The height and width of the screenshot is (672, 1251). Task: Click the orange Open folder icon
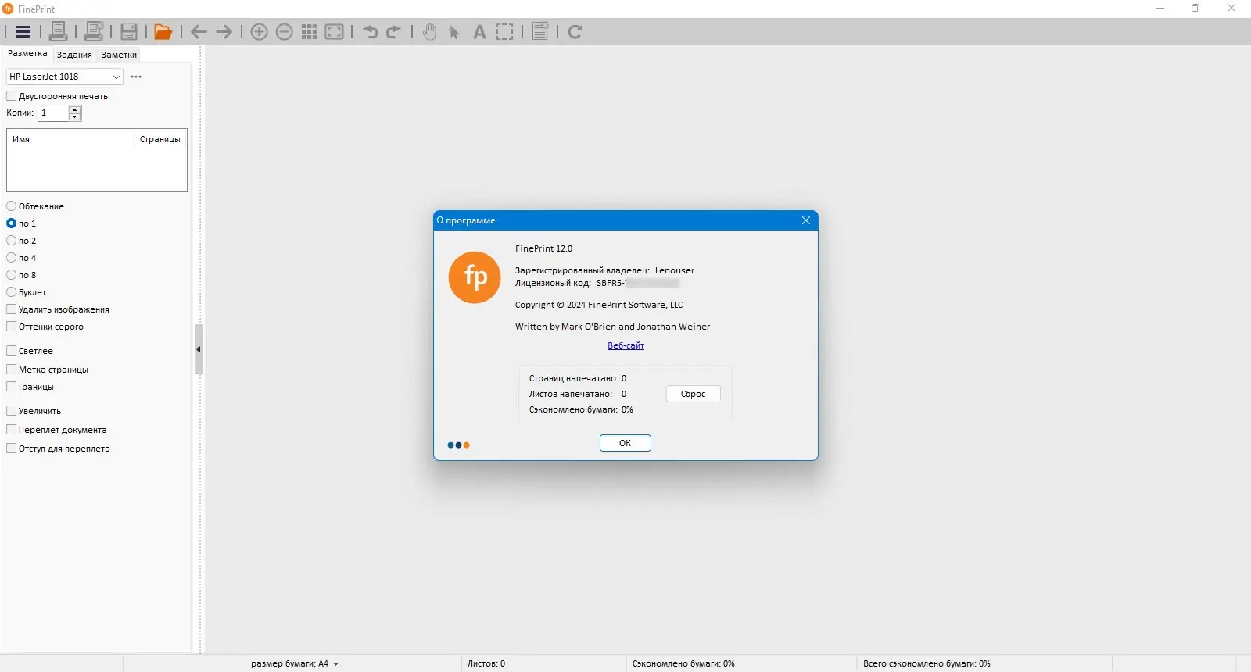pos(163,32)
